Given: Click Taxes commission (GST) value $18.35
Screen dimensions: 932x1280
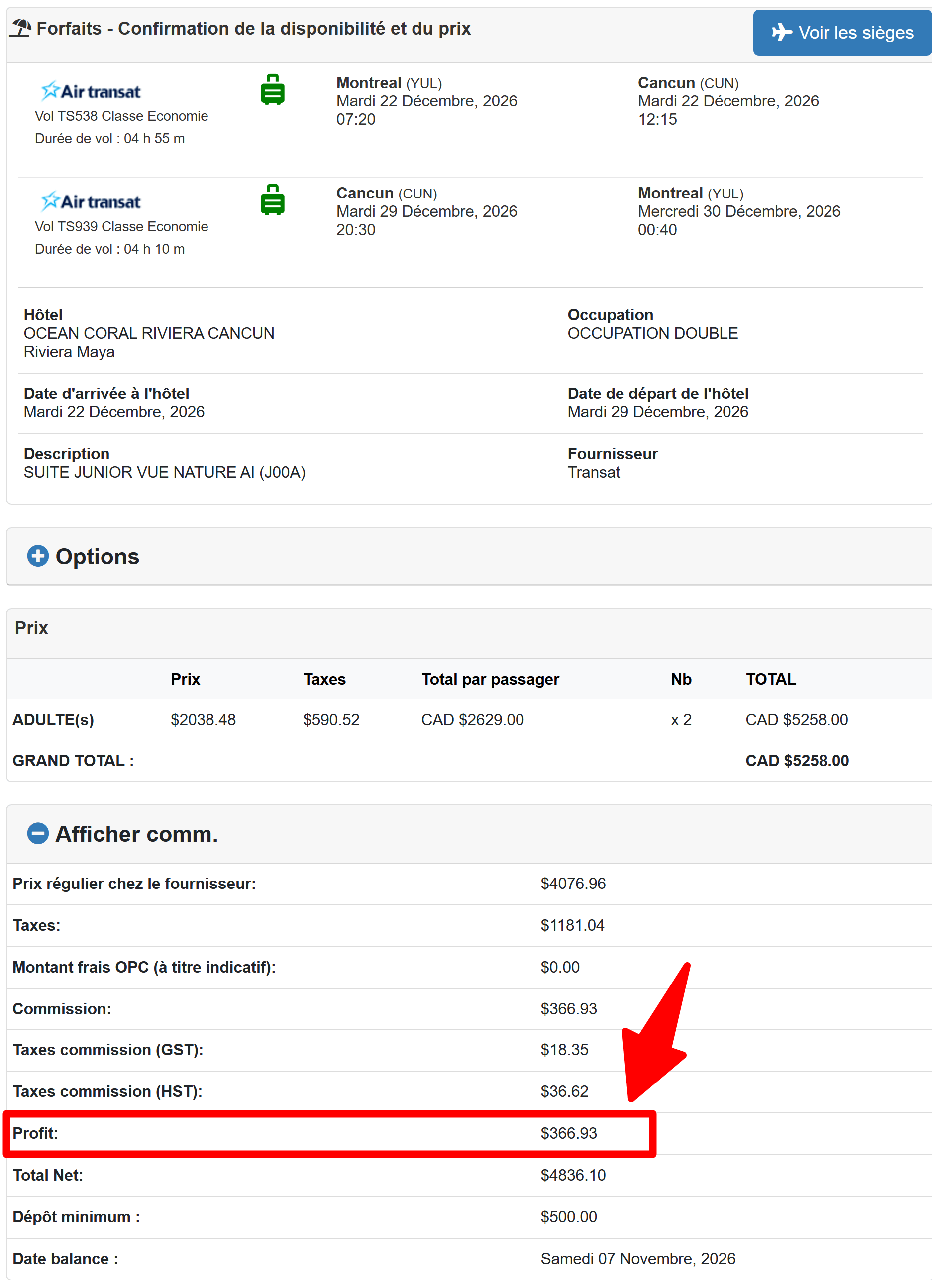Looking at the screenshot, I should pyautogui.click(x=564, y=1050).
